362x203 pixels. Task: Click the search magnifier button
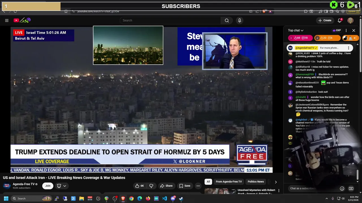[x=227, y=20]
